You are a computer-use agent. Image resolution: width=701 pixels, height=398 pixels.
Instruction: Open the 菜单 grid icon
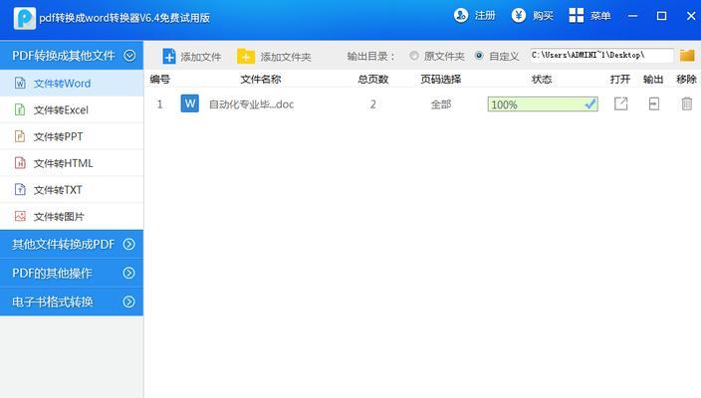pos(576,16)
